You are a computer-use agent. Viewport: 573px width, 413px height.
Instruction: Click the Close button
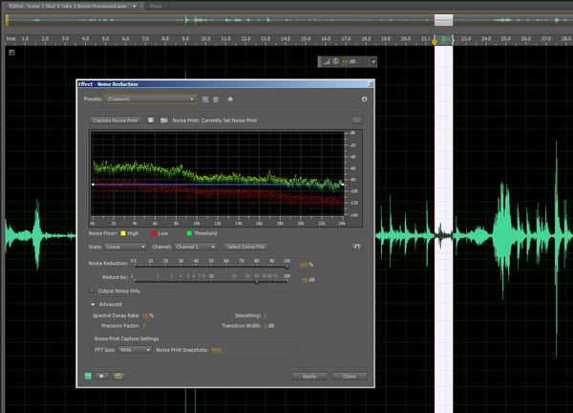point(350,376)
